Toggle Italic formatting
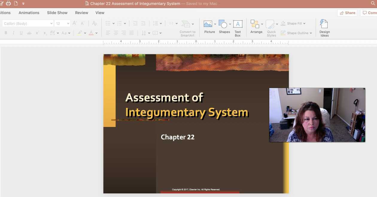The image size is (377, 197). pyautogui.click(x=13, y=33)
